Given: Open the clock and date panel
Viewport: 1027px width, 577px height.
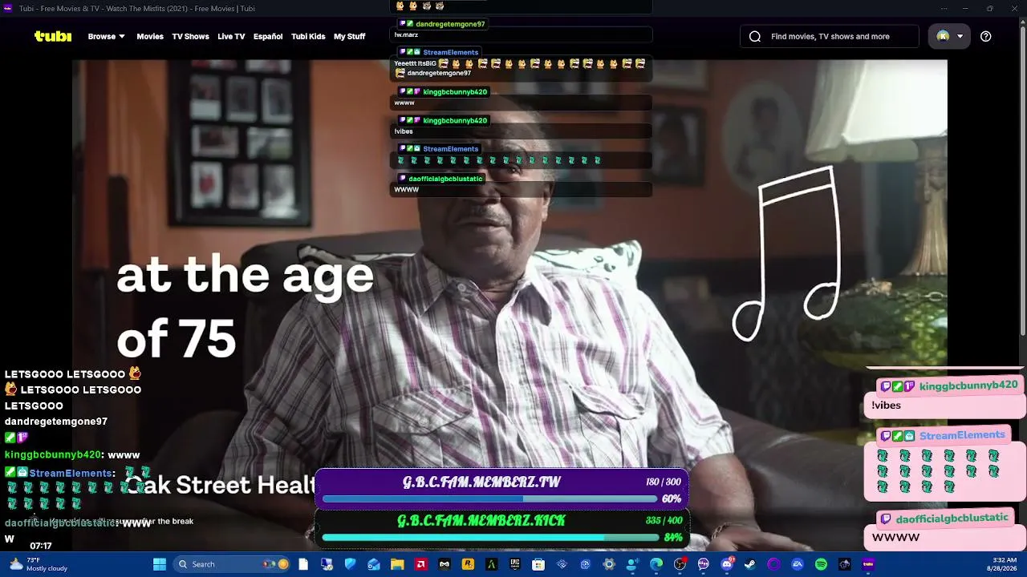Looking at the screenshot, I should [1005, 564].
